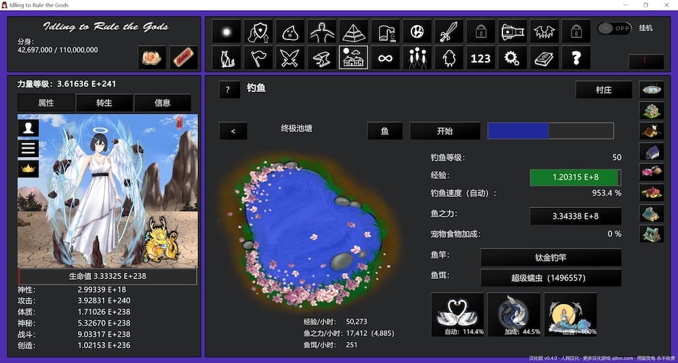
Task: Click the mermaid sell 100% icon
Action: tap(570, 315)
